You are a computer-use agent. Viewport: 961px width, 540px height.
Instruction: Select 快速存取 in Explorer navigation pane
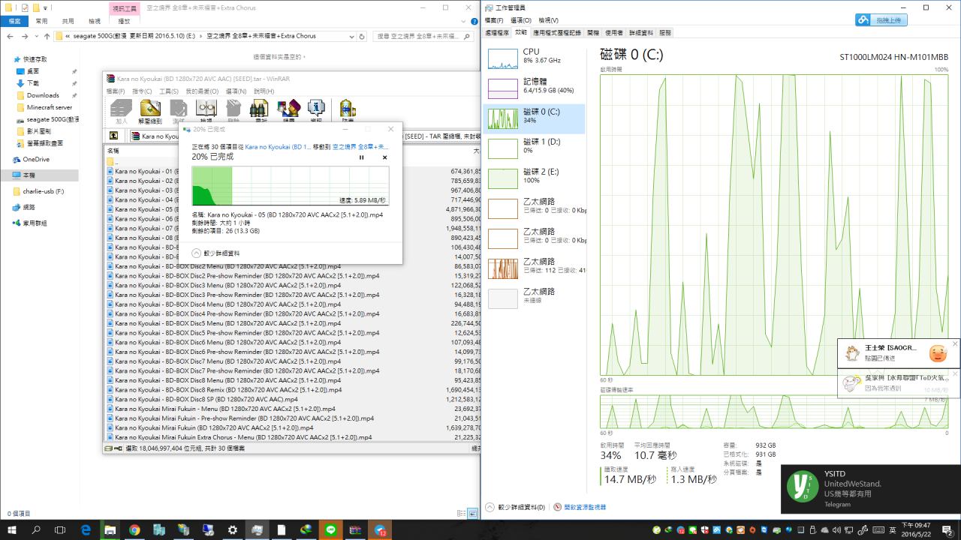[x=35, y=59]
